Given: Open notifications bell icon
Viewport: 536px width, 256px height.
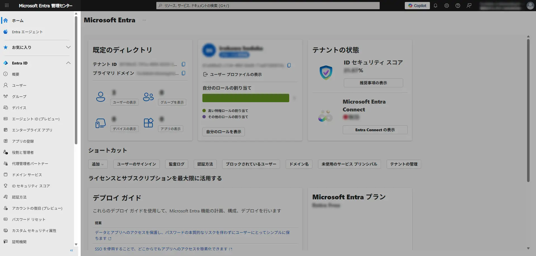Looking at the screenshot, I should point(435,6).
